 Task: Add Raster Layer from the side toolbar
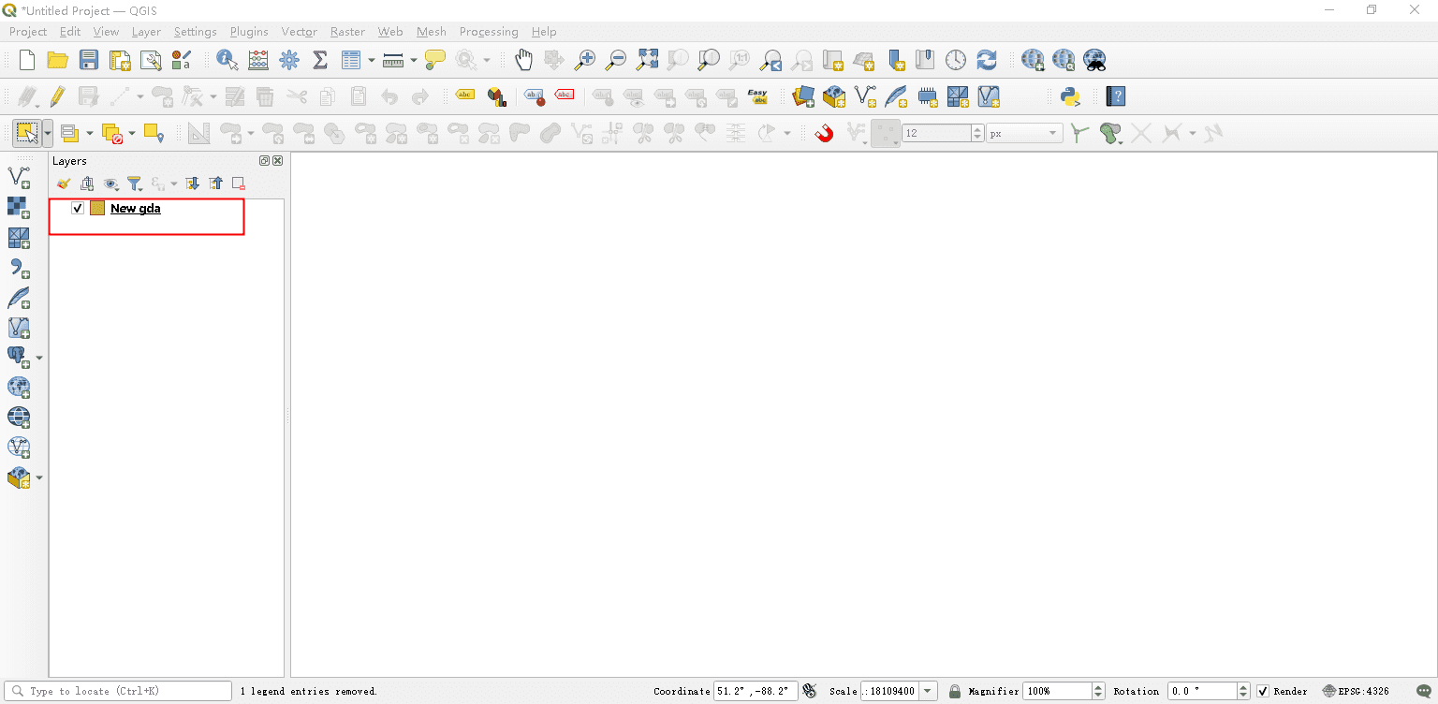click(19, 207)
